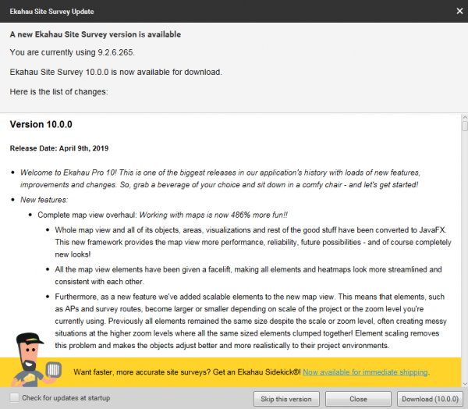The image size is (468, 409).
Task: Click the Version 10.0.0 heading
Action: click(41, 124)
